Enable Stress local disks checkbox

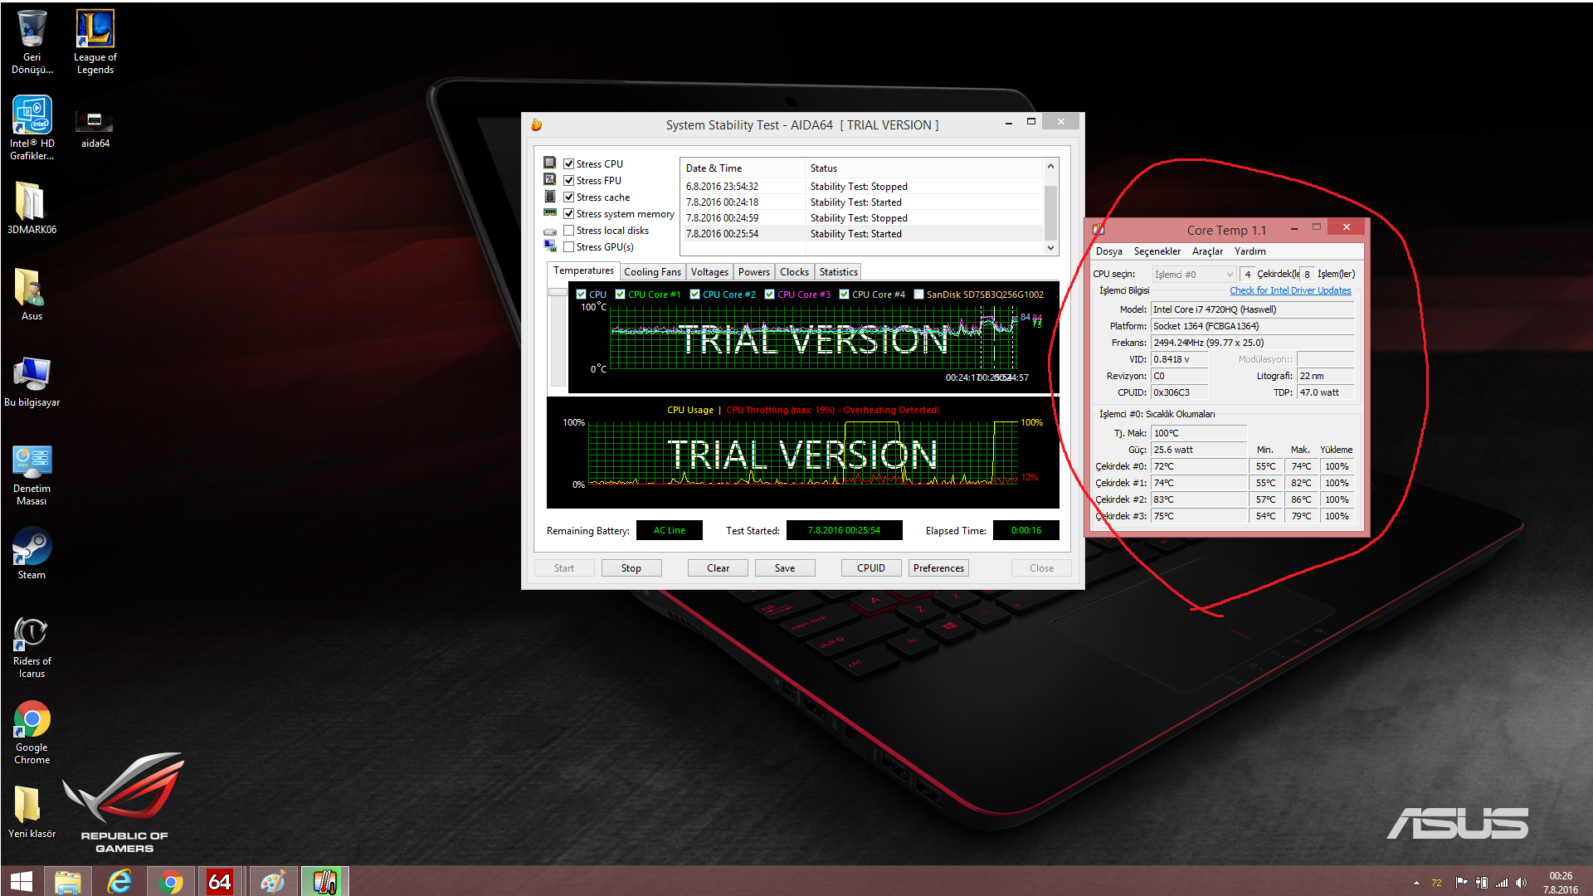[x=569, y=231]
